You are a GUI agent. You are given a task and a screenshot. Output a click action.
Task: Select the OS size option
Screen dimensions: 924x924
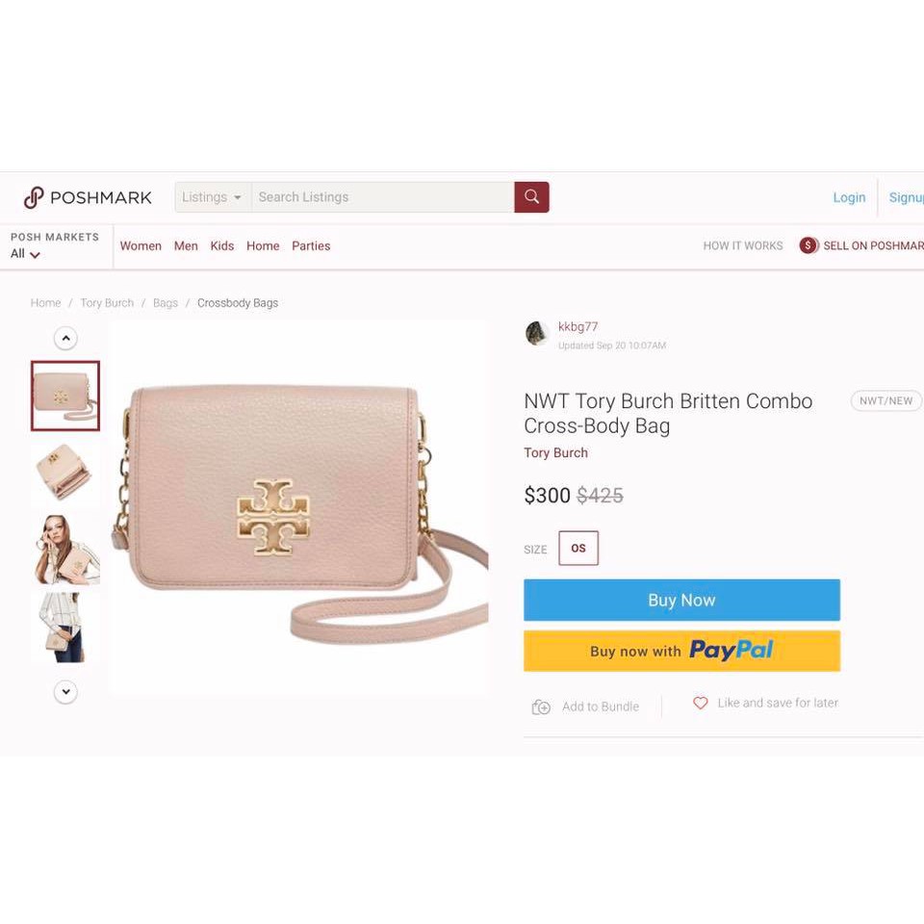coord(578,548)
